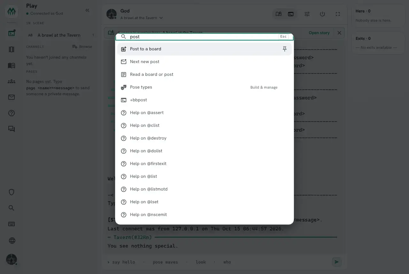Insert 'look' suggestion
Image resolution: width=409 pixels, height=274 pixels.
201,262
